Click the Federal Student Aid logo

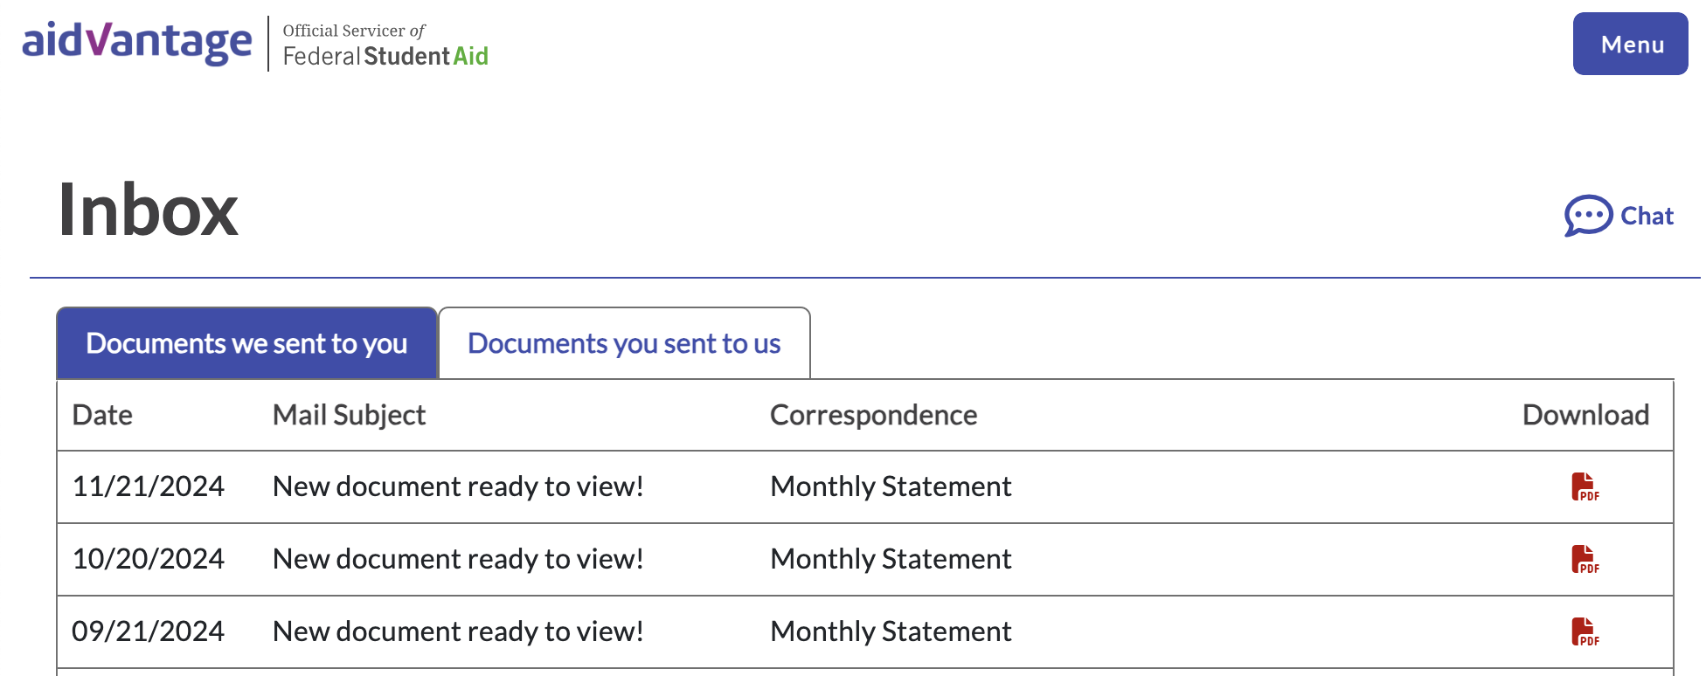[385, 45]
